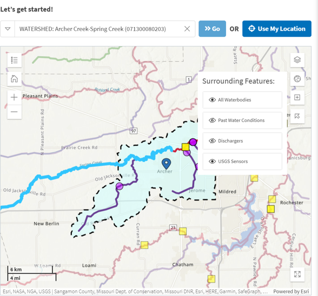The height and width of the screenshot is (296, 318).
Task: Click the 'New Berlin' map label
Action: click(47, 224)
